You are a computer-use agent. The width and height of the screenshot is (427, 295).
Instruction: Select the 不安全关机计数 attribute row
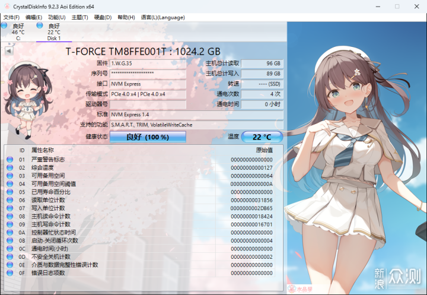pyautogui.click(x=140, y=256)
